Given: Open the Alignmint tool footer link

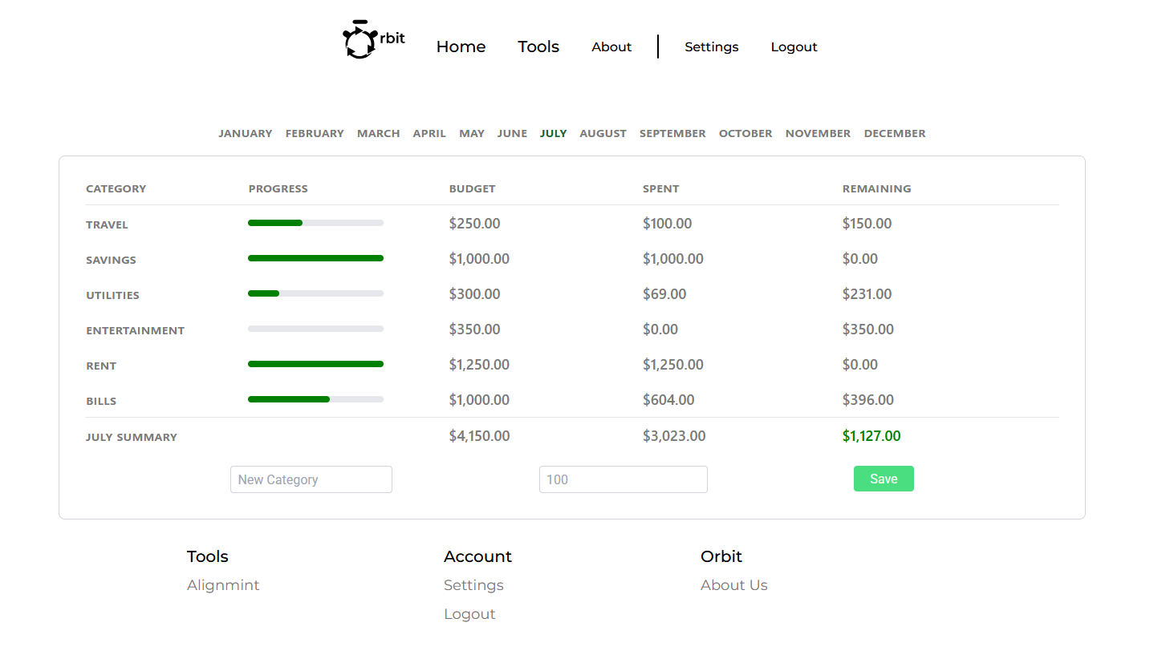Looking at the screenshot, I should (x=223, y=585).
